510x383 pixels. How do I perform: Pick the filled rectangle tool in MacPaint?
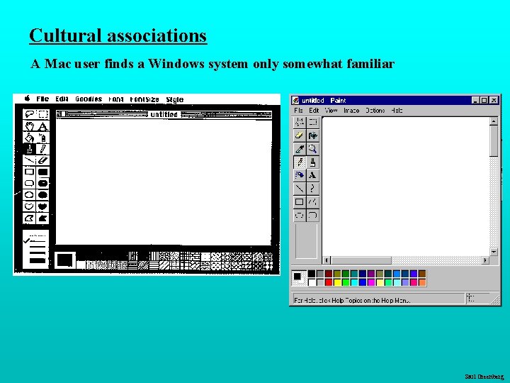(43, 172)
